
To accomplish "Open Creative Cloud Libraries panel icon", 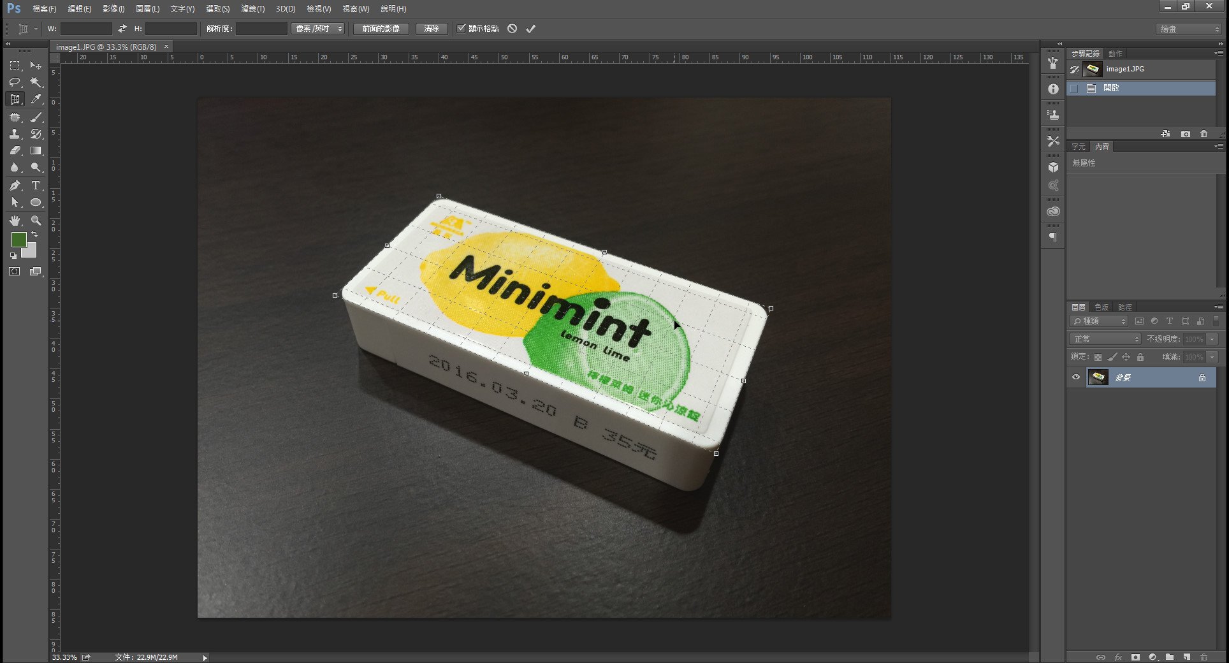I will click(1053, 212).
